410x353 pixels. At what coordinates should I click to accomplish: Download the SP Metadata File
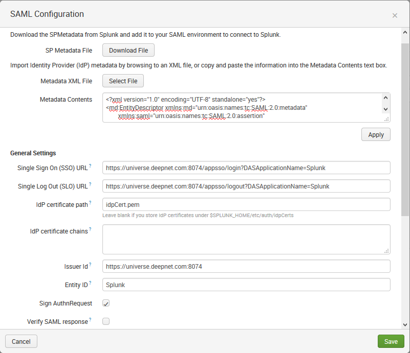point(128,50)
